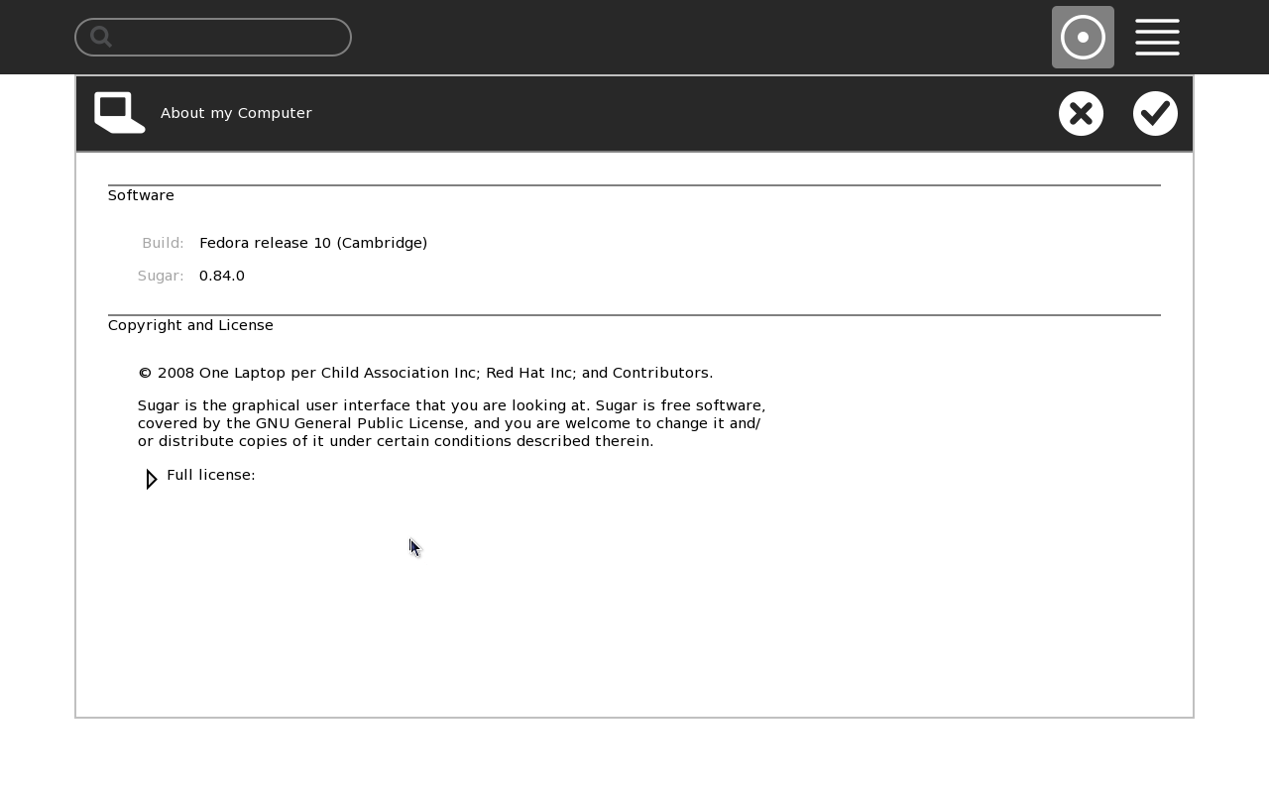Focus the search input field
This screenshot has width=1269, height=793.
(x=228, y=37)
